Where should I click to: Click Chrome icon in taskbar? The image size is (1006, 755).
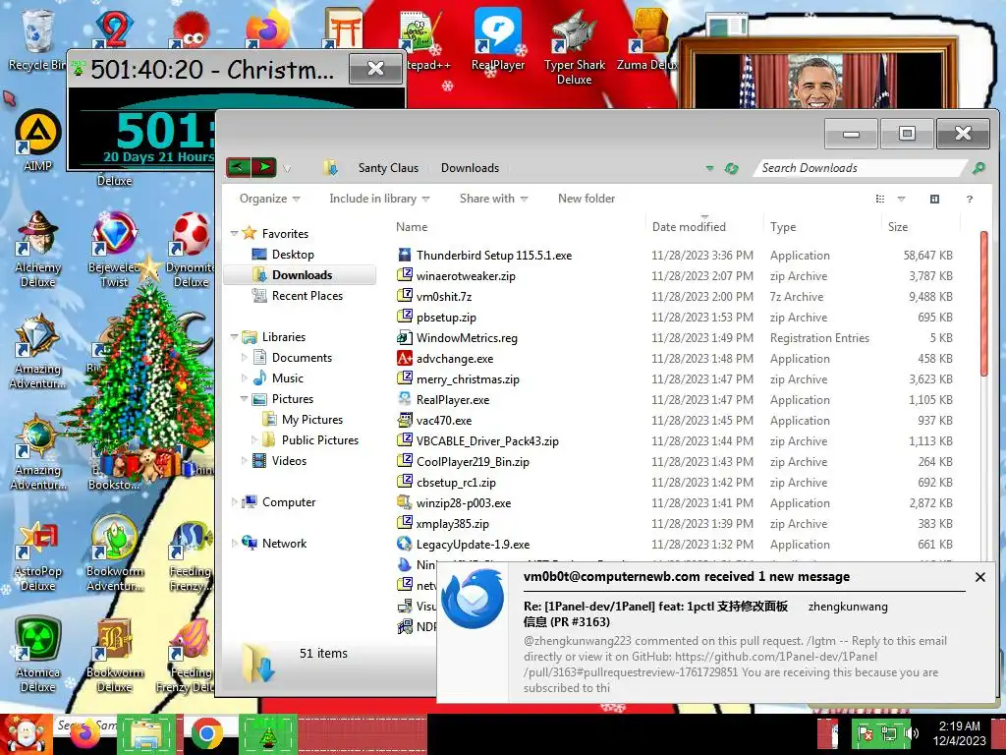(206, 733)
